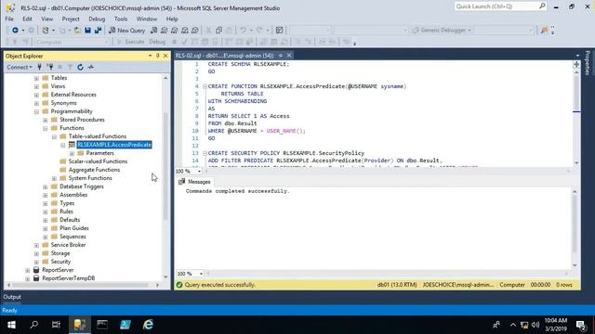The width and height of the screenshot is (595, 334).
Task: Open the Action Center notifications icon
Action: click(x=581, y=325)
